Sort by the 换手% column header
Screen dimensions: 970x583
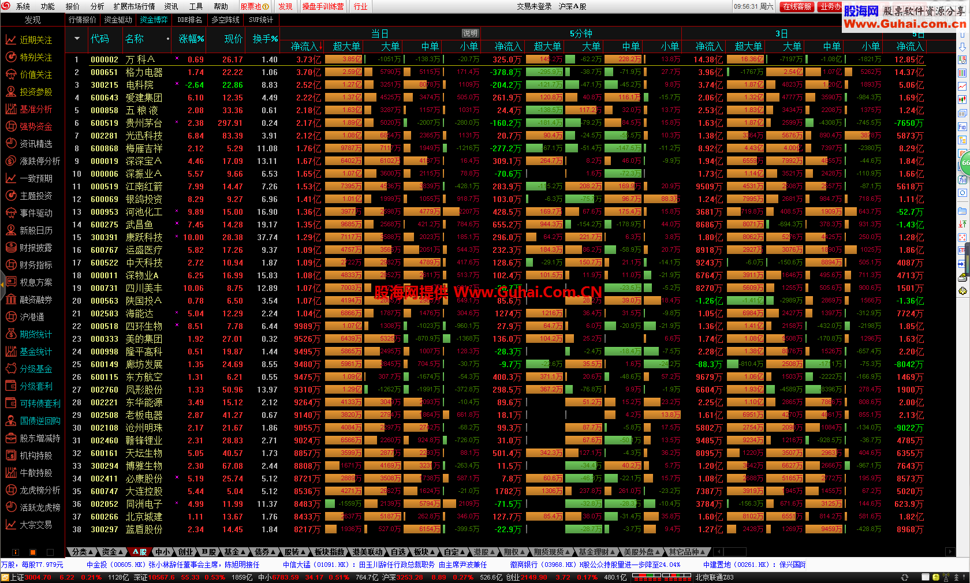click(265, 39)
